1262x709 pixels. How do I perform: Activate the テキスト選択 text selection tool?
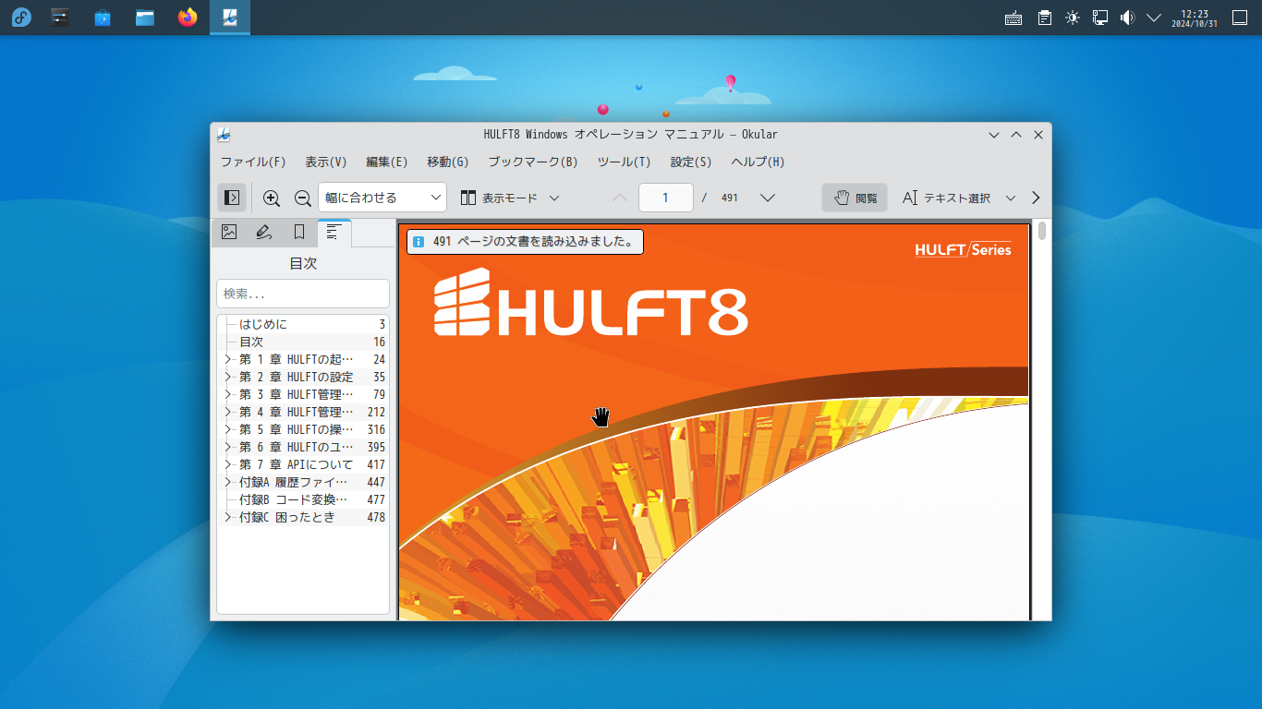(946, 198)
